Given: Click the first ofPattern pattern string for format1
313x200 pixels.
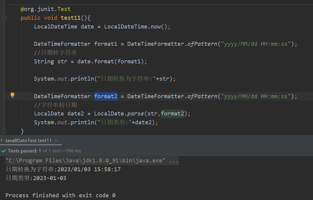Looking at the screenshot, I should point(256,44).
